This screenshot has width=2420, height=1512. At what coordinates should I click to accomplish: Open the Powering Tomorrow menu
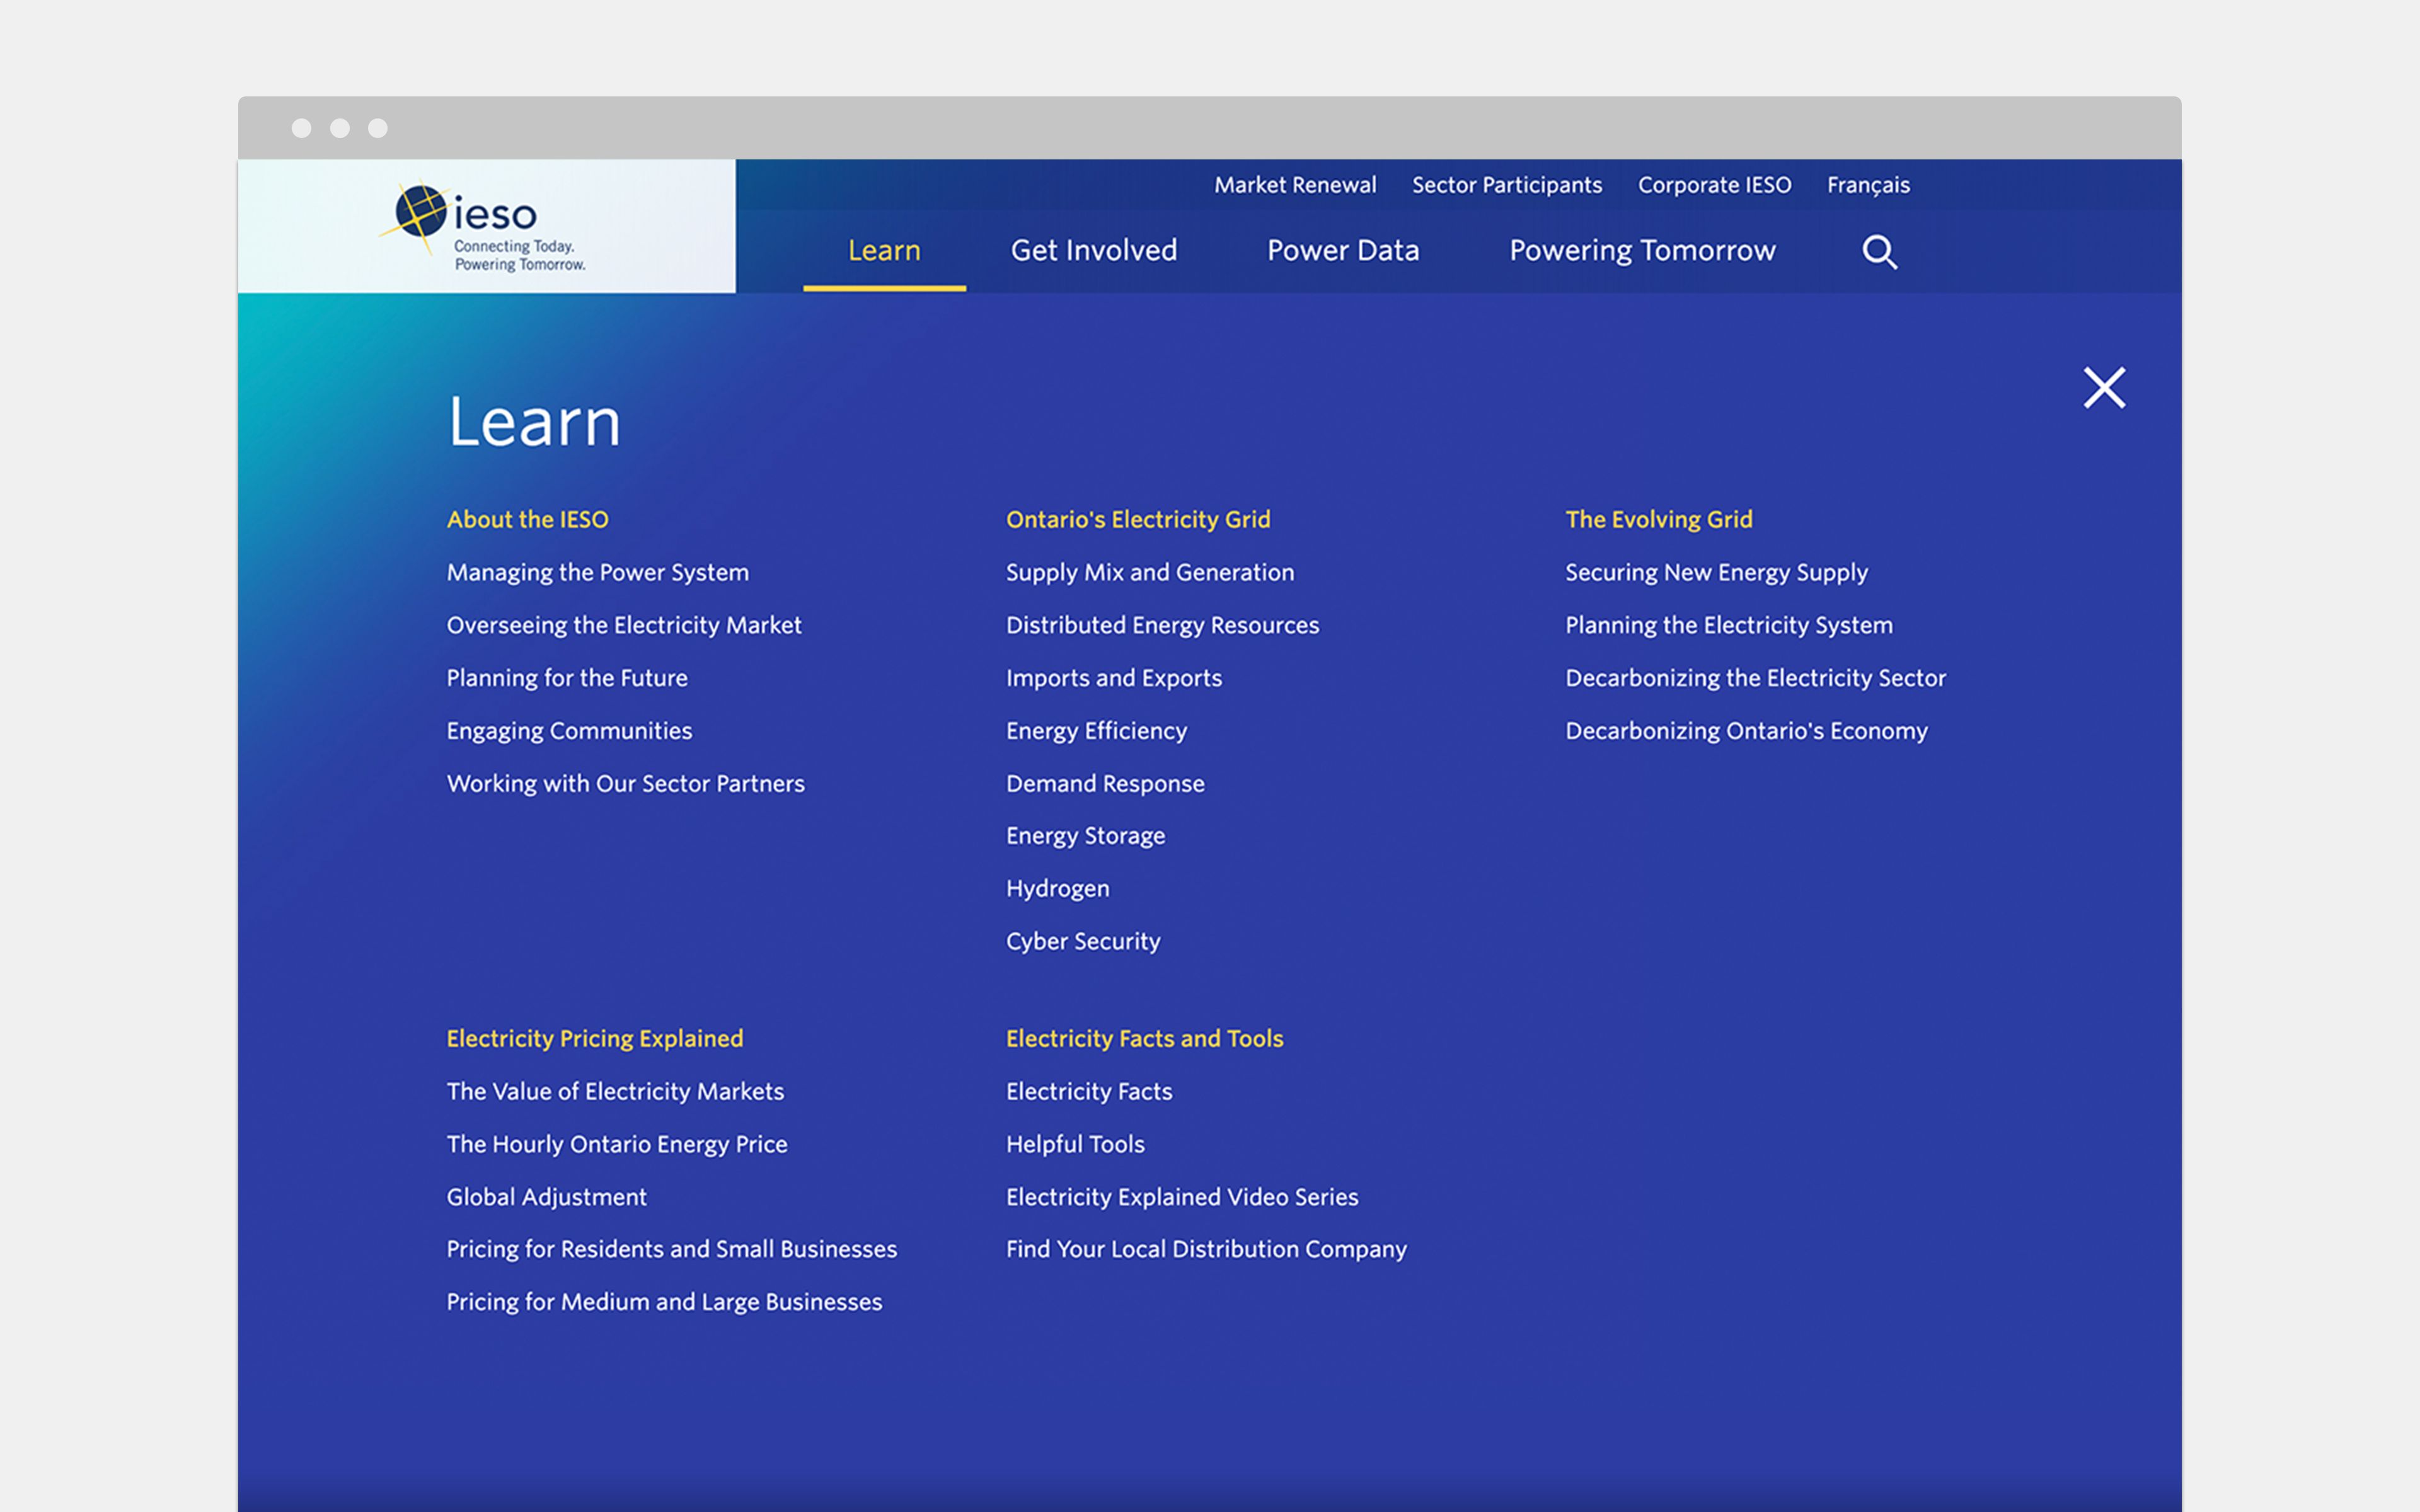tap(1642, 251)
